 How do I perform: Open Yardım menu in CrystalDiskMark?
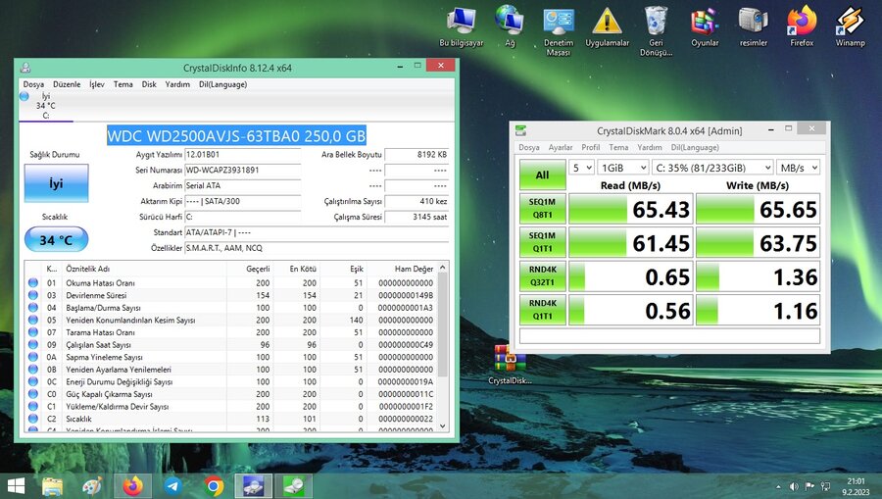pyautogui.click(x=650, y=147)
